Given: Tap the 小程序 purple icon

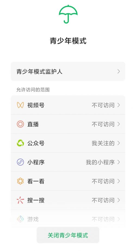Looking at the screenshot, I should [x=20, y=162].
